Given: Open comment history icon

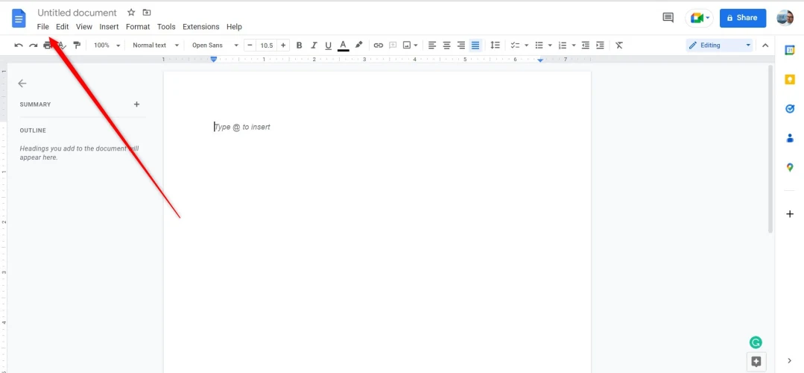Looking at the screenshot, I should pos(668,18).
